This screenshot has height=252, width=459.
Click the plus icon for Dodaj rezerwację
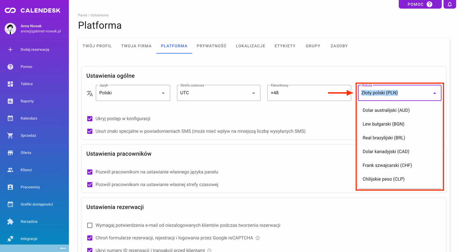tap(10, 49)
